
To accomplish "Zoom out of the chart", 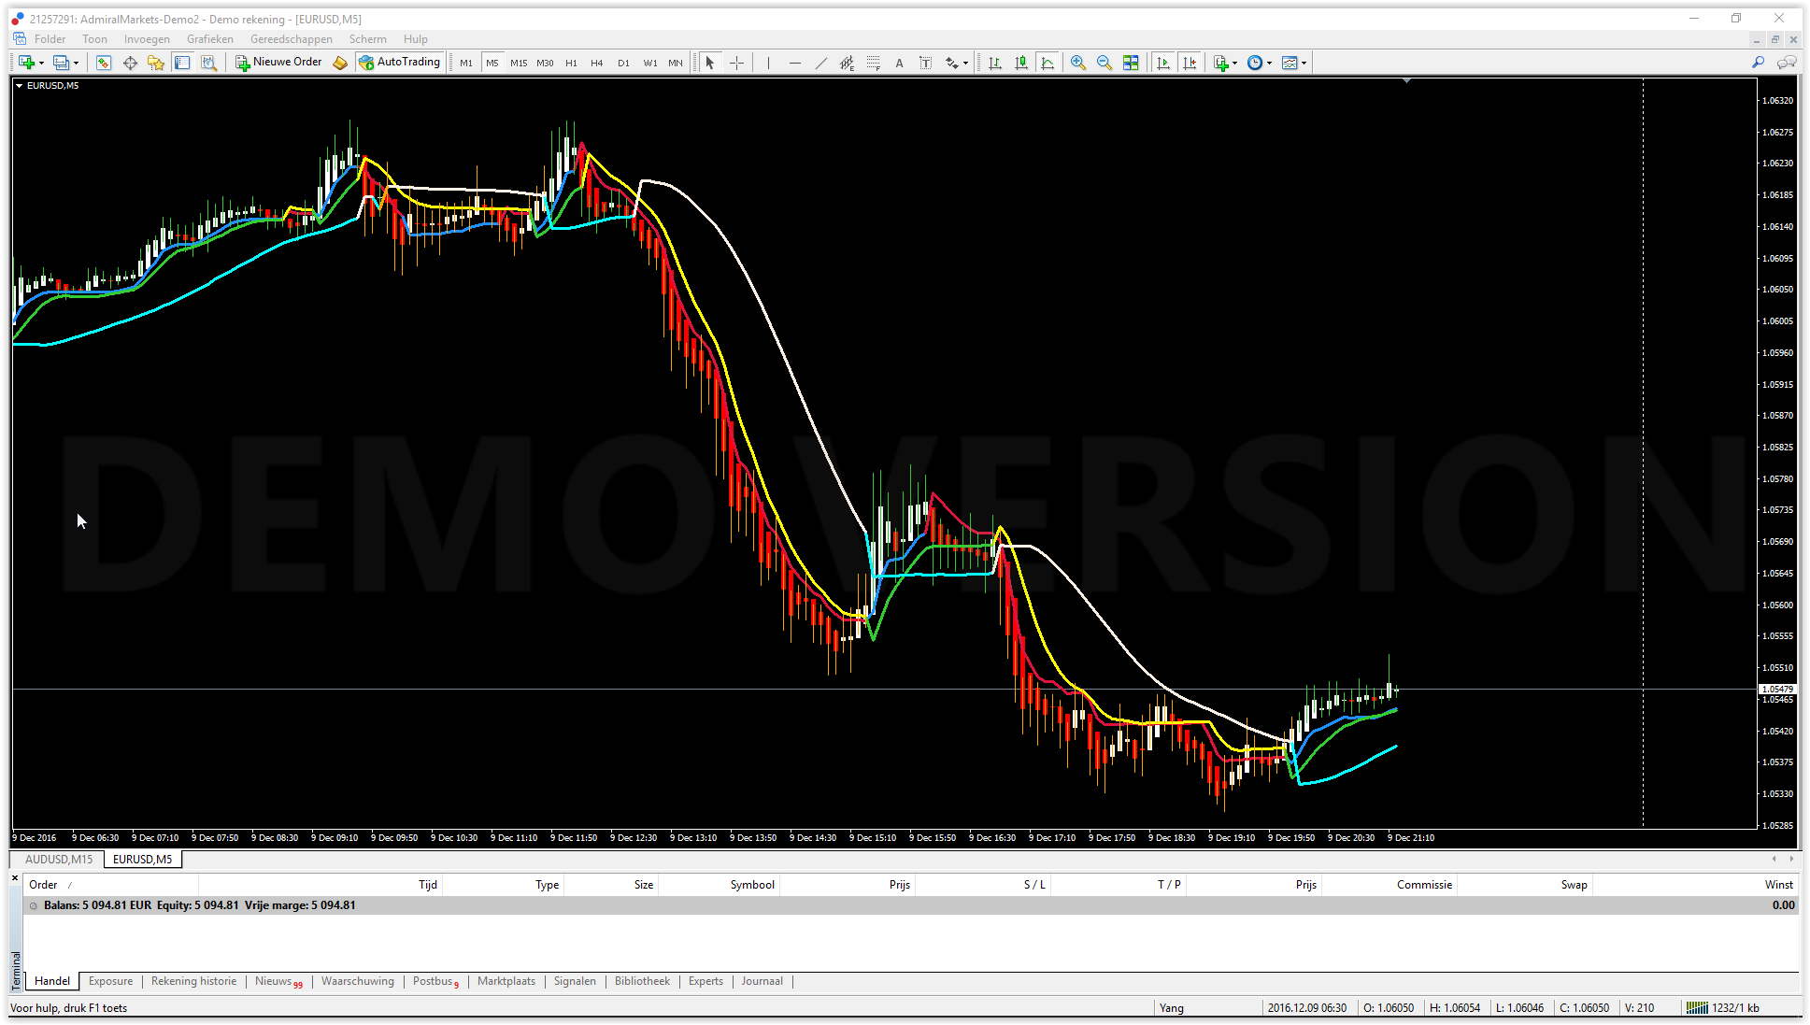I will click(x=1104, y=63).
